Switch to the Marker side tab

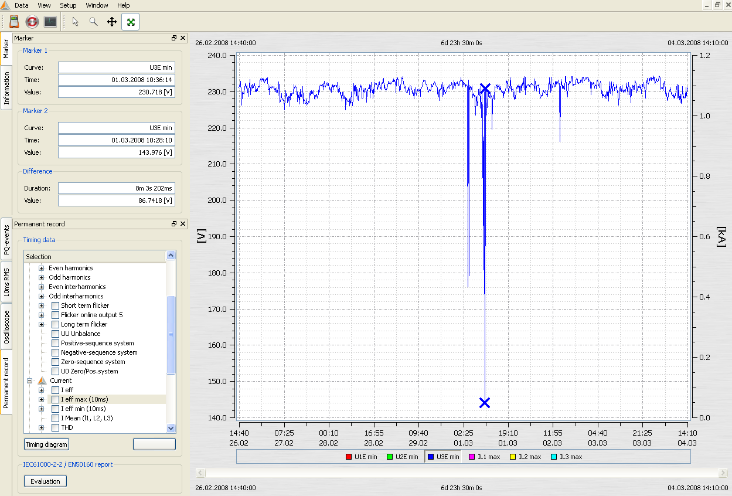coord(6,47)
